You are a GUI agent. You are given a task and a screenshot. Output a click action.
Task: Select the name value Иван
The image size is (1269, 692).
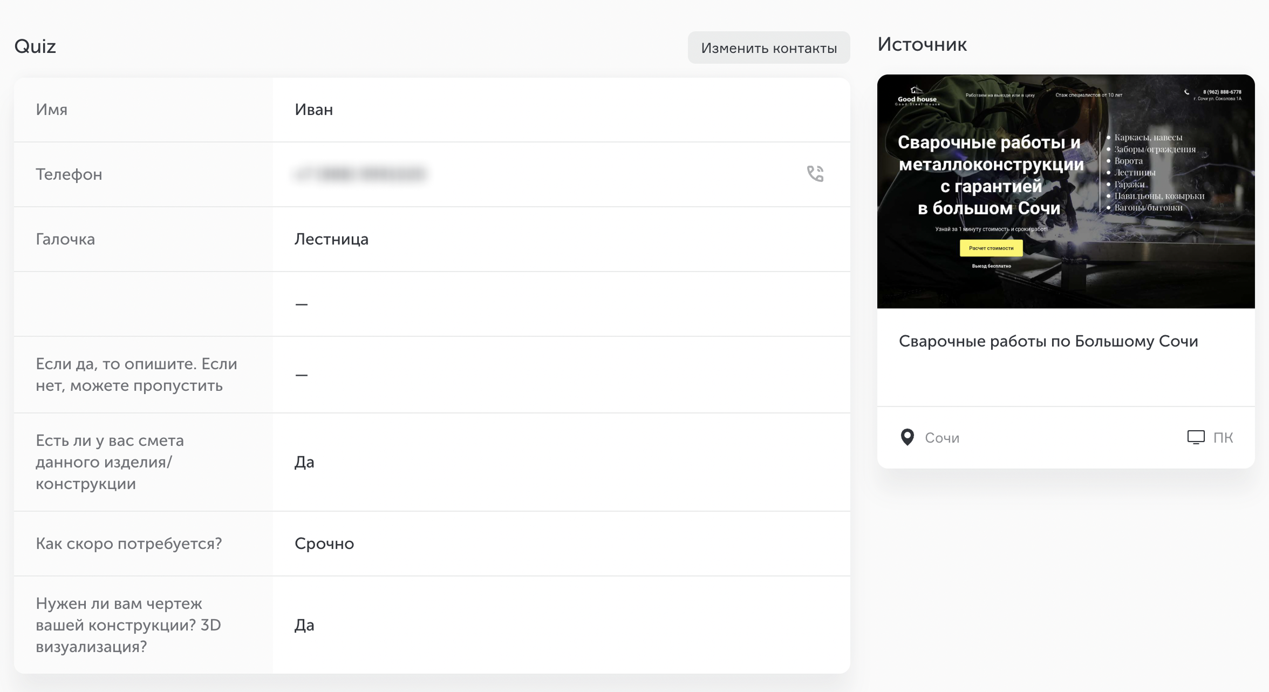313,110
